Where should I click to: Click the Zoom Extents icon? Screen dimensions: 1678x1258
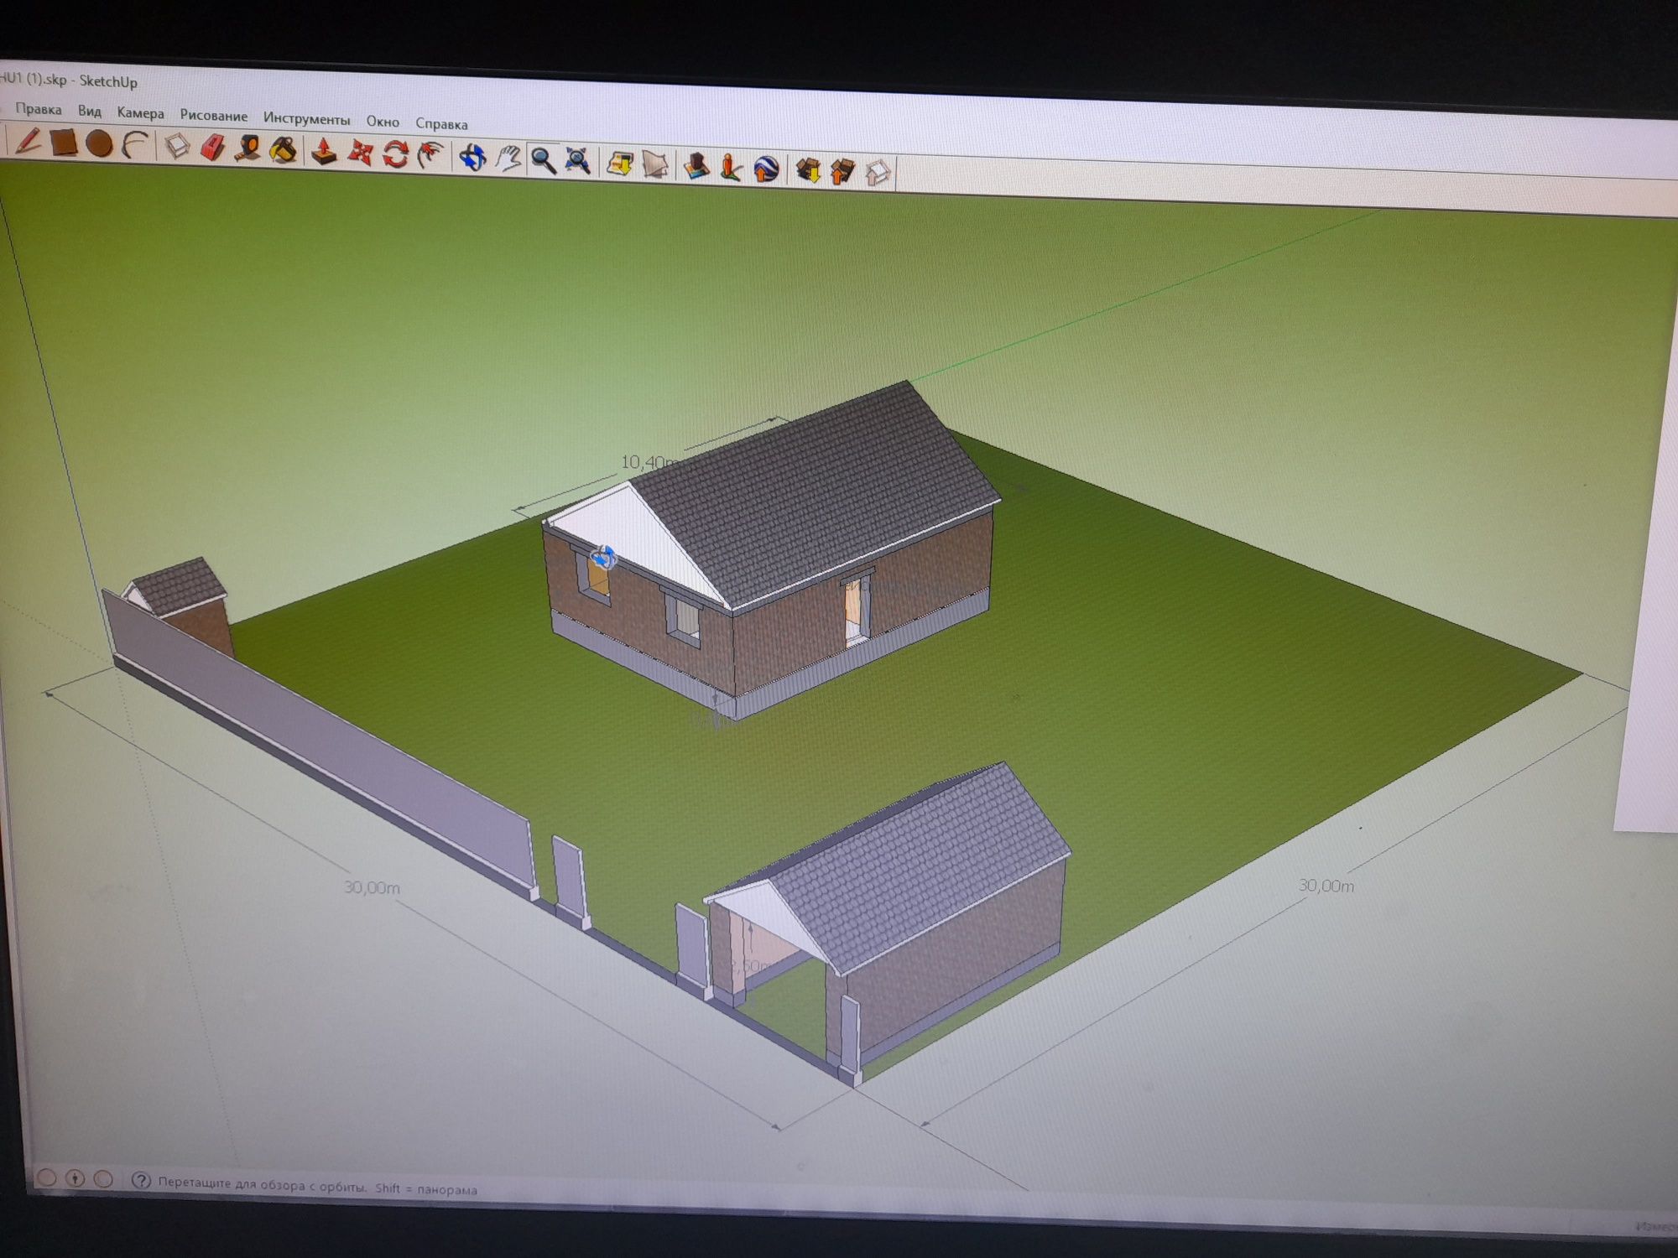(x=578, y=161)
